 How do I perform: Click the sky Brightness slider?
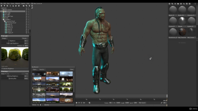pos(13,41)
